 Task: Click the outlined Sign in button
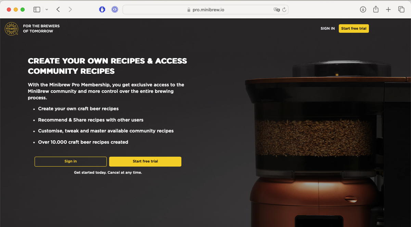(70, 161)
